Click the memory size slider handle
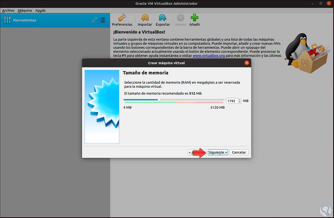 point(159,100)
